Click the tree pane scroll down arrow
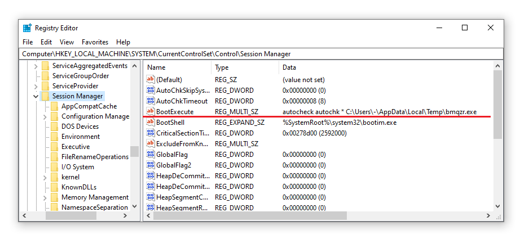Viewport: 529px width, 244px height. [x=135, y=206]
